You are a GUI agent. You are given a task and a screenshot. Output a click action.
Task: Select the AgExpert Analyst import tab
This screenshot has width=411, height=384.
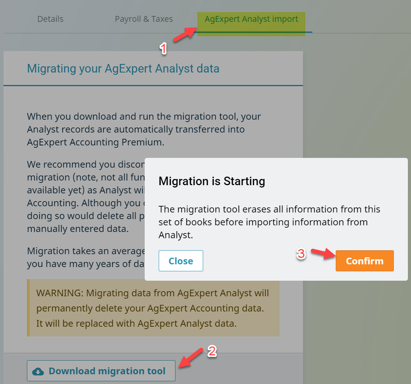click(x=252, y=19)
